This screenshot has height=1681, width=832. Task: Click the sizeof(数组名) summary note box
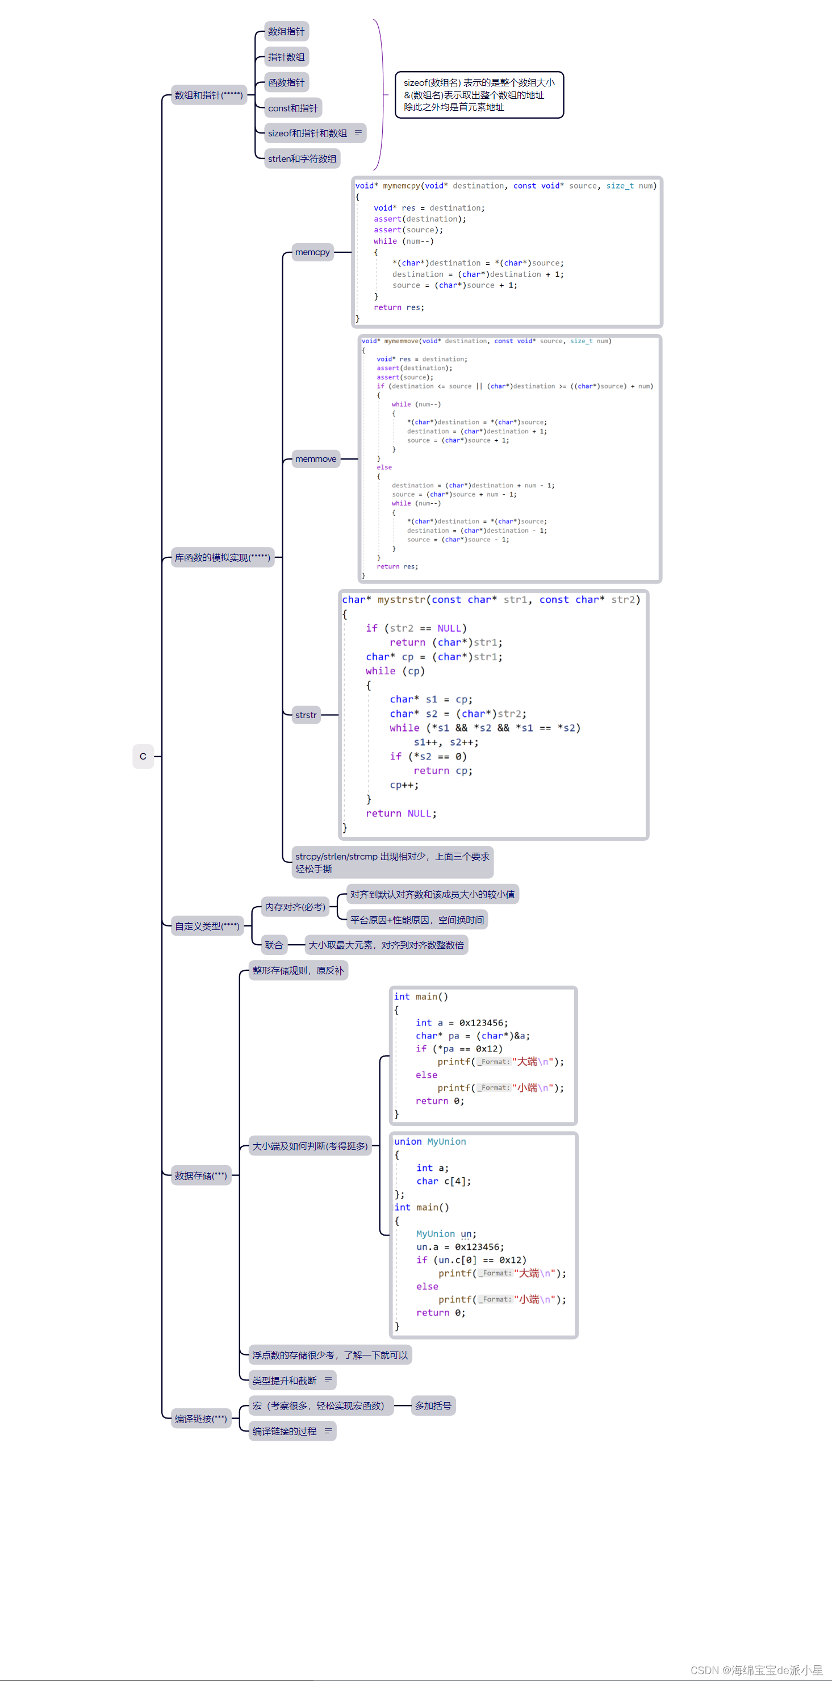(479, 95)
